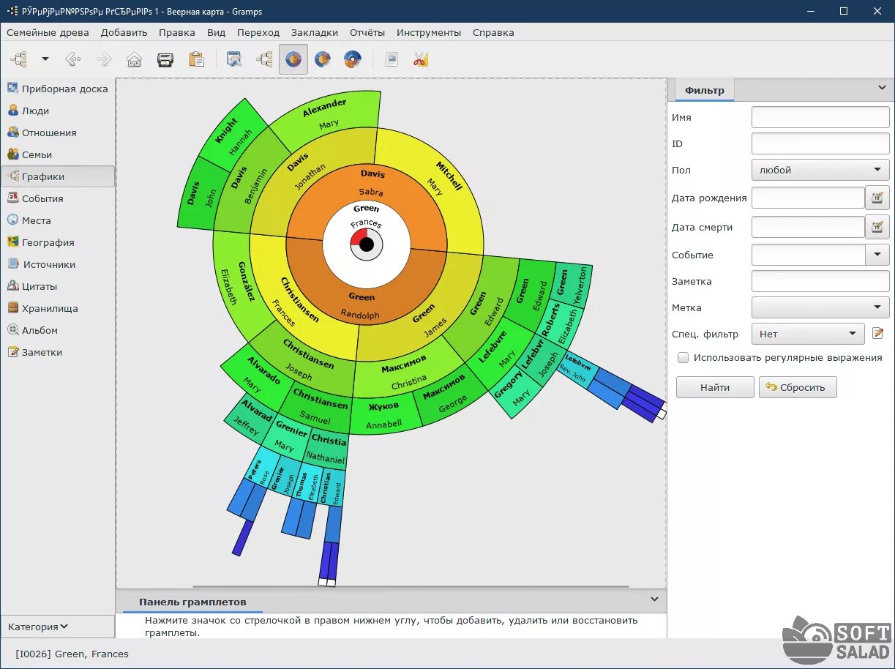Screen dimensions: 895x669
Task: Open recent family trees dropdown arrow
Action: pyautogui.click(x=45, y=59)
